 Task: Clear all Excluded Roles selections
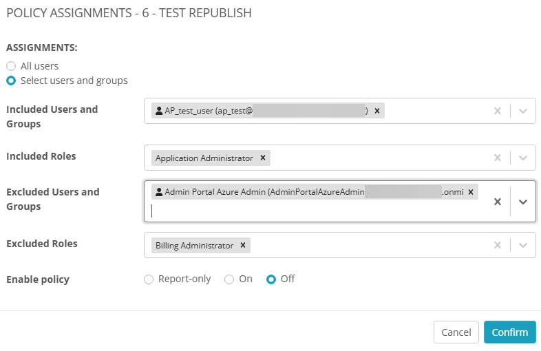pos(498,245)
